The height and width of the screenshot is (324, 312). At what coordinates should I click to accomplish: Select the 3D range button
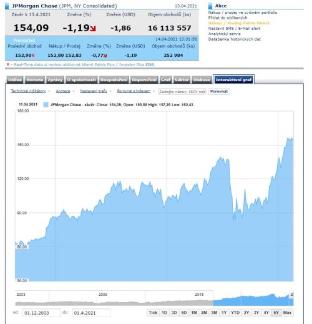click(x=174, y=313)
